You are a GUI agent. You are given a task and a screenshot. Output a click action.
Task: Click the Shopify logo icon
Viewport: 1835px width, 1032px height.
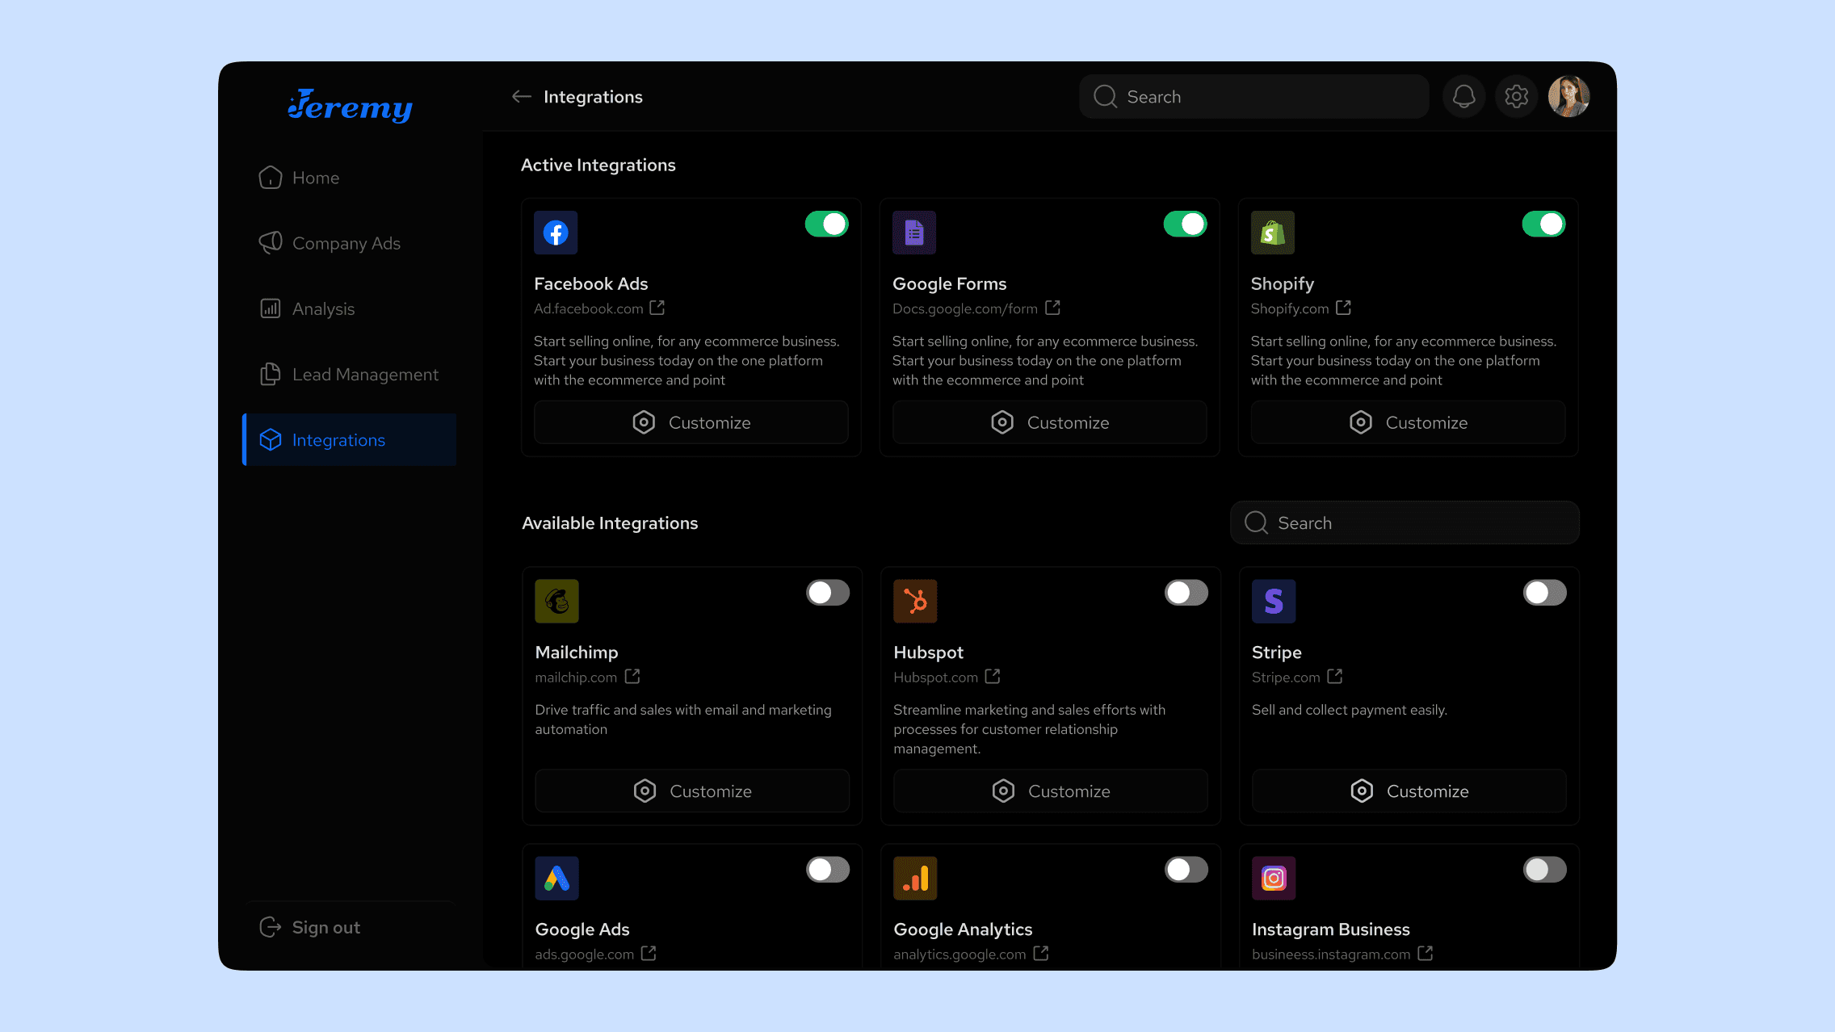1272,233
